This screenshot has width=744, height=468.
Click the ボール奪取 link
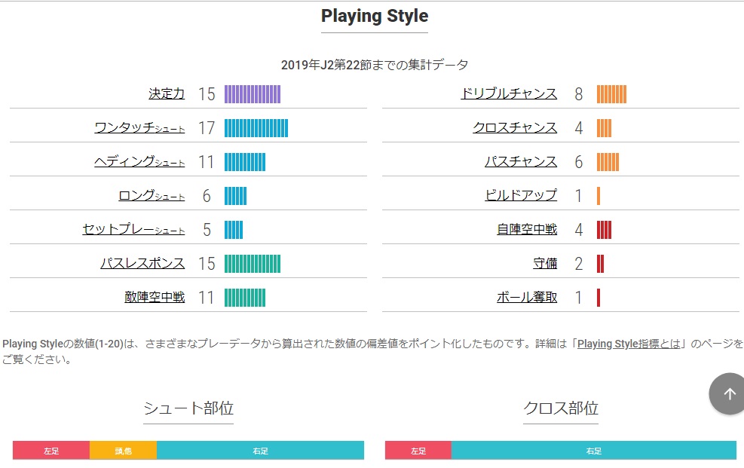point(527,297)
